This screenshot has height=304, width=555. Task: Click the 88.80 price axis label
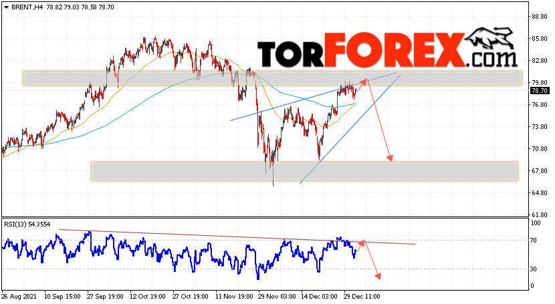(539, 17)
